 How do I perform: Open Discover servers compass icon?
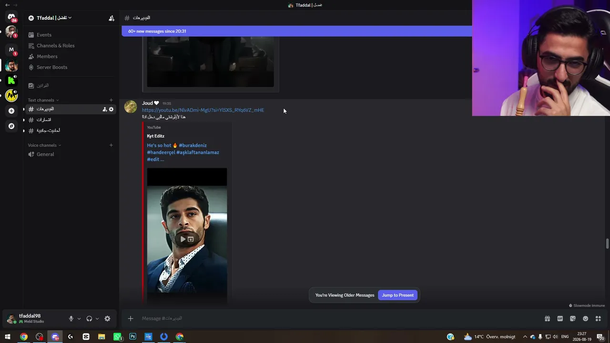[x=11, y=126]
